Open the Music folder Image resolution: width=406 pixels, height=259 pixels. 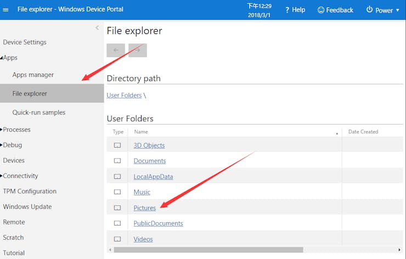coord(142,192)
